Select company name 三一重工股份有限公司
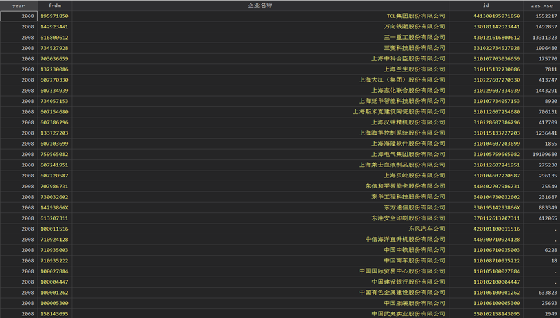This screenshot has width=560, height=318. tap(414, 38)
